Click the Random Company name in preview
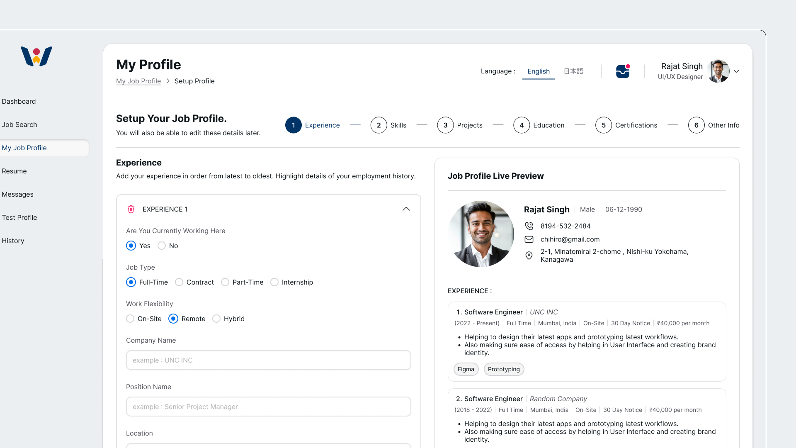 [x=558, y=399]
